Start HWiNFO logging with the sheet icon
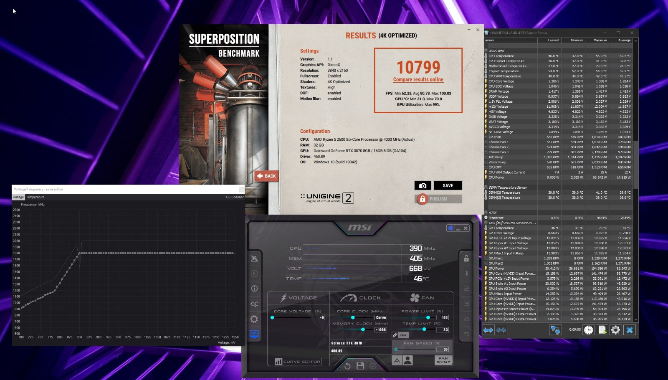The height and width of the screenshot is (380, 668). coord(602,330)
